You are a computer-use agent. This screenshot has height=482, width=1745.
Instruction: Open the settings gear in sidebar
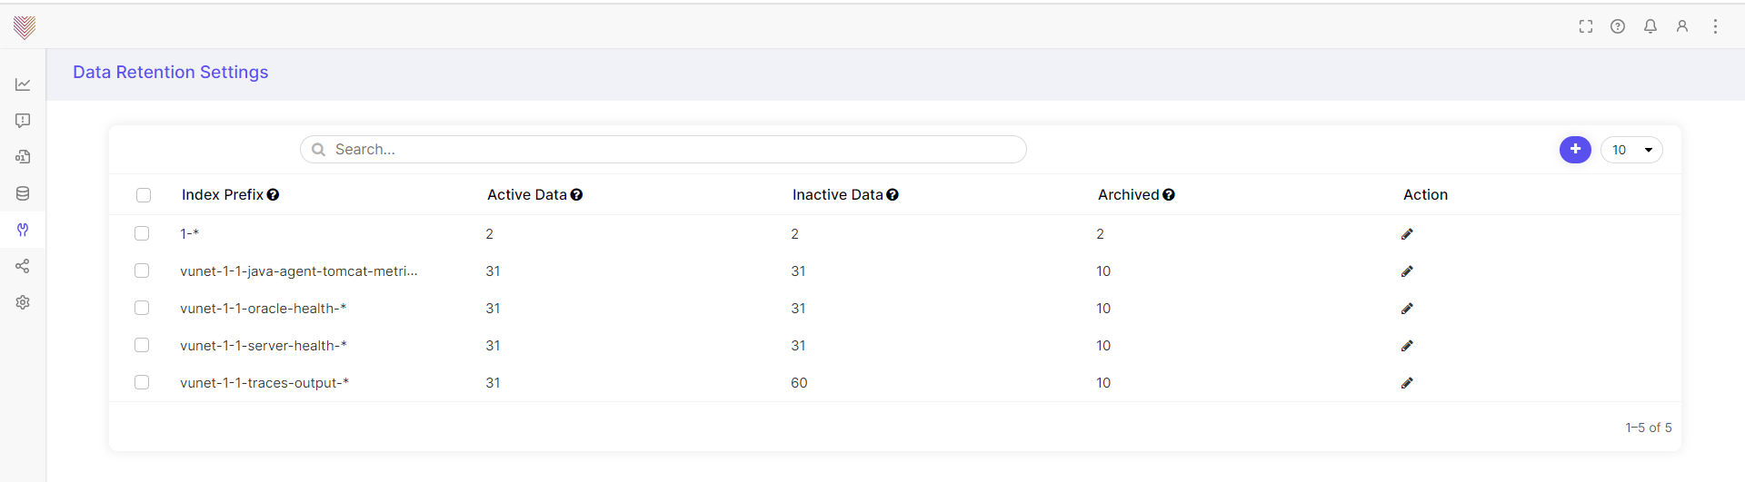click(x=23, y=302)
